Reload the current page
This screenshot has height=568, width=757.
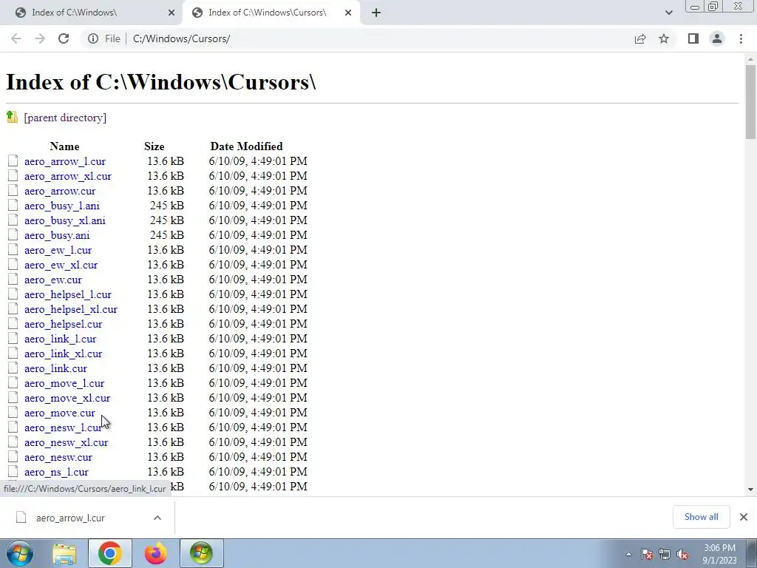[64, 38]
